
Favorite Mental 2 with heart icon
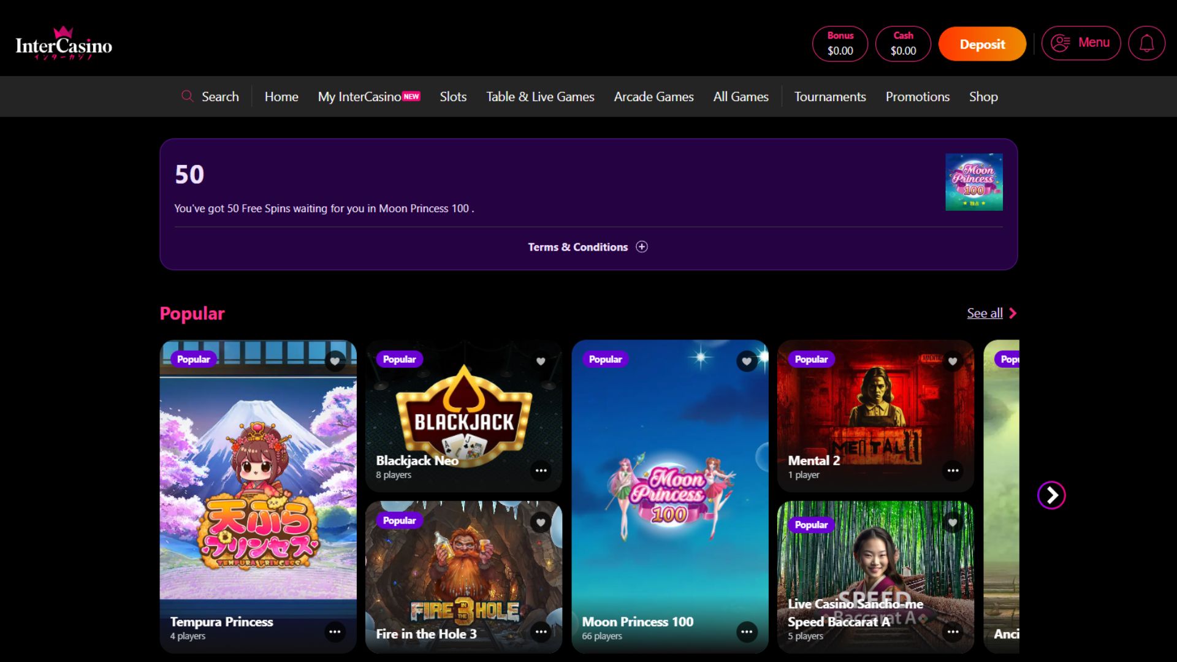(x=953, y=361)
